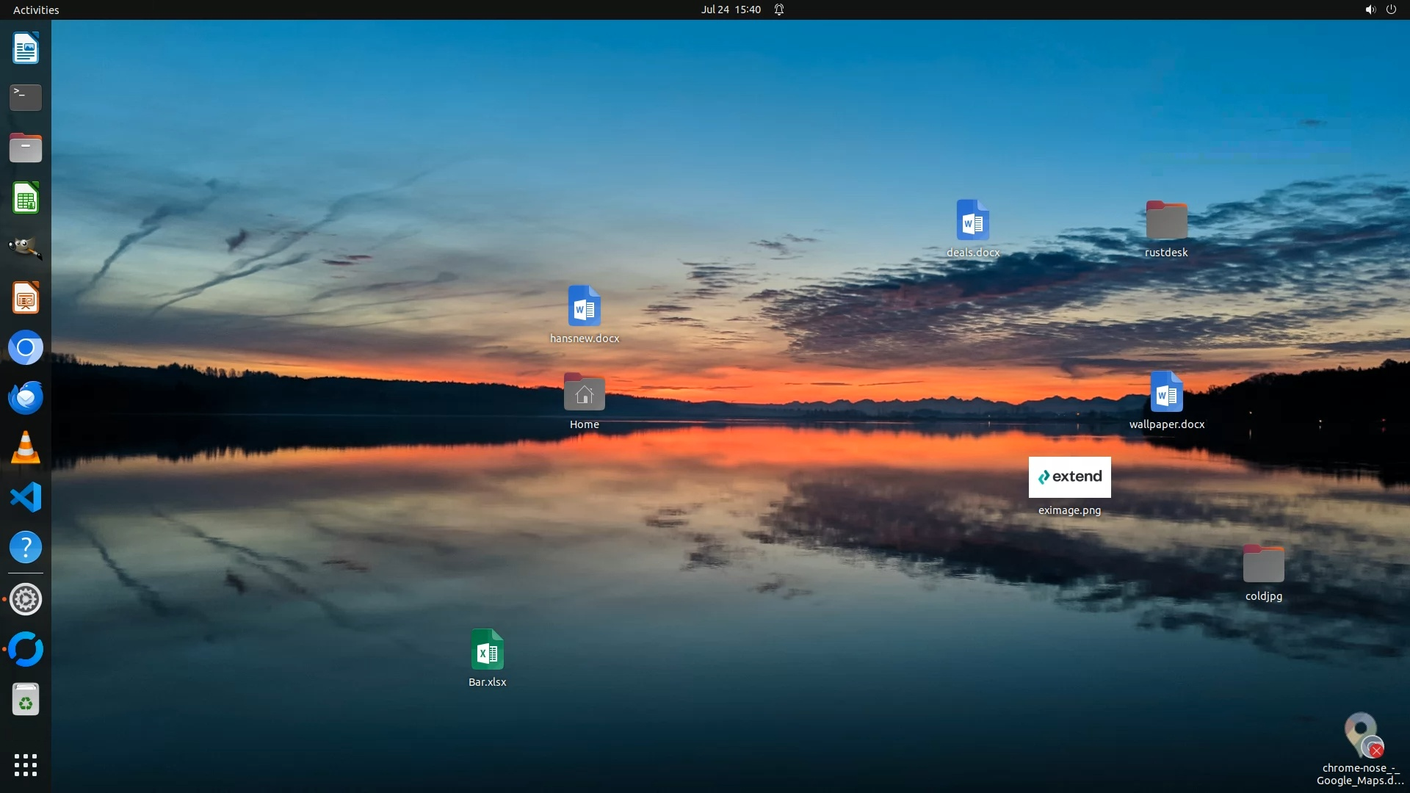Screen dimensions: 1410x793
Task: Open the clock and calendar menu
Action: click(x=730, y=10)
